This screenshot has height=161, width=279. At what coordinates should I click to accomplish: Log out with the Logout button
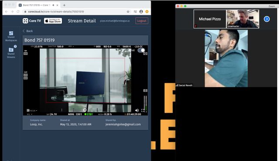coord(142,21)
